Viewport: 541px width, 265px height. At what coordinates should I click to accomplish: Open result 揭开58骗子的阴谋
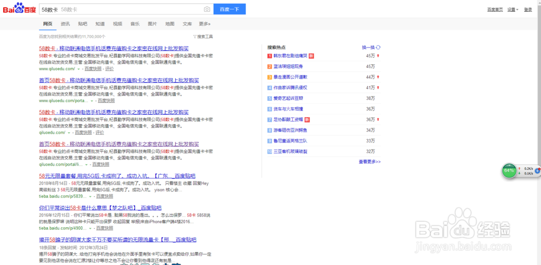pyautogui.click(x=117, y=240)
